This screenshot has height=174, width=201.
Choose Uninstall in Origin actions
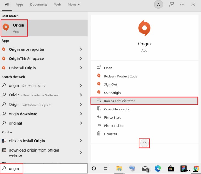(144, 134)
